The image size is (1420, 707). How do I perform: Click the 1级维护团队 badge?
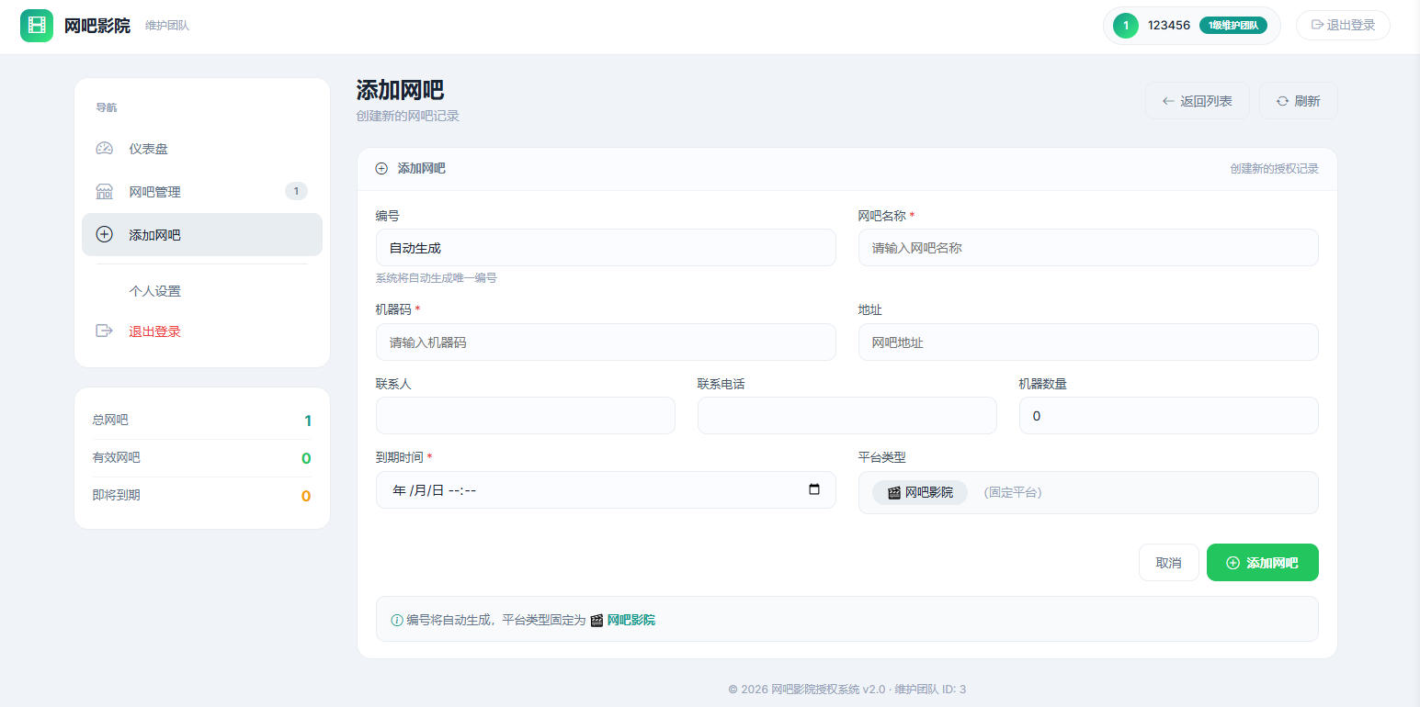point(1233,26)
